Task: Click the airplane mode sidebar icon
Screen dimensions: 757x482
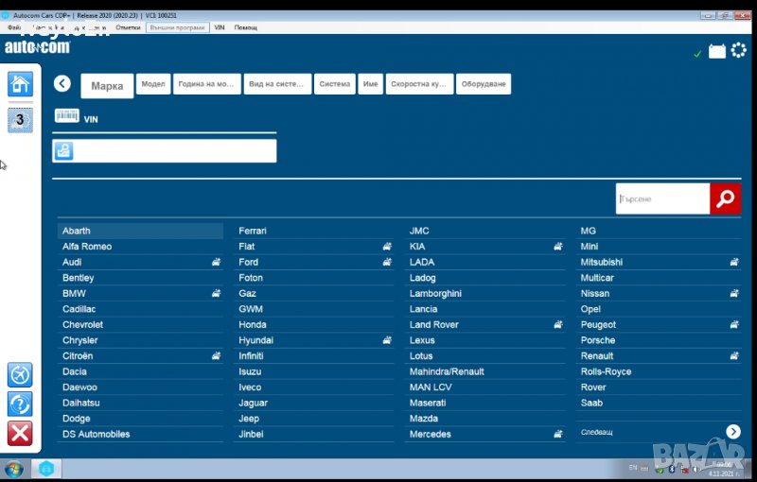Action: point(20,375)
